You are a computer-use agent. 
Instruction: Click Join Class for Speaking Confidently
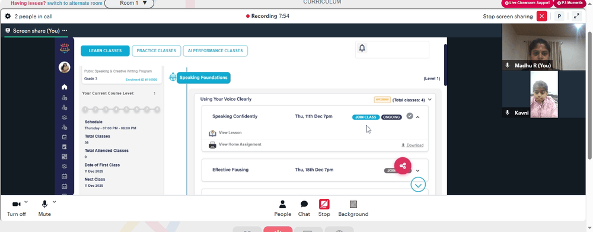pyautogui.click(x=366, y=117)
